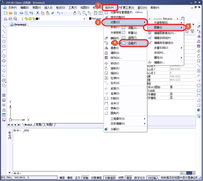Open the layer name dropdown
The width and height of the screenshot is (203, 181).
(x=84, y=19)
